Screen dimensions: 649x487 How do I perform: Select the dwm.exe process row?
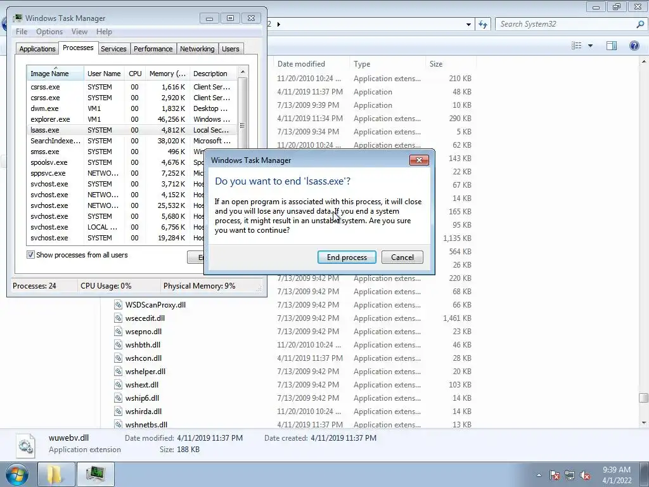point(132,108)
